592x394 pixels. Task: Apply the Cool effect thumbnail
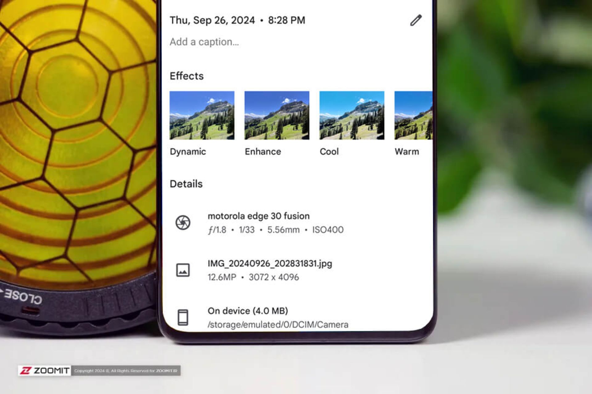click(x=352, y=115)
